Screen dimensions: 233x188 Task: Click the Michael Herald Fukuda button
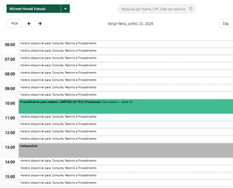(33, 9)
